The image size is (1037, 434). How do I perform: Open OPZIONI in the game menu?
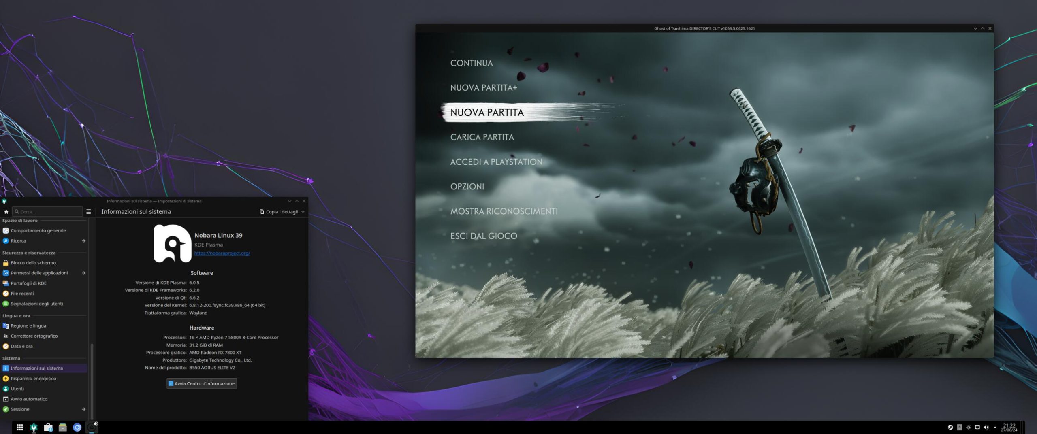pos(467,187)
